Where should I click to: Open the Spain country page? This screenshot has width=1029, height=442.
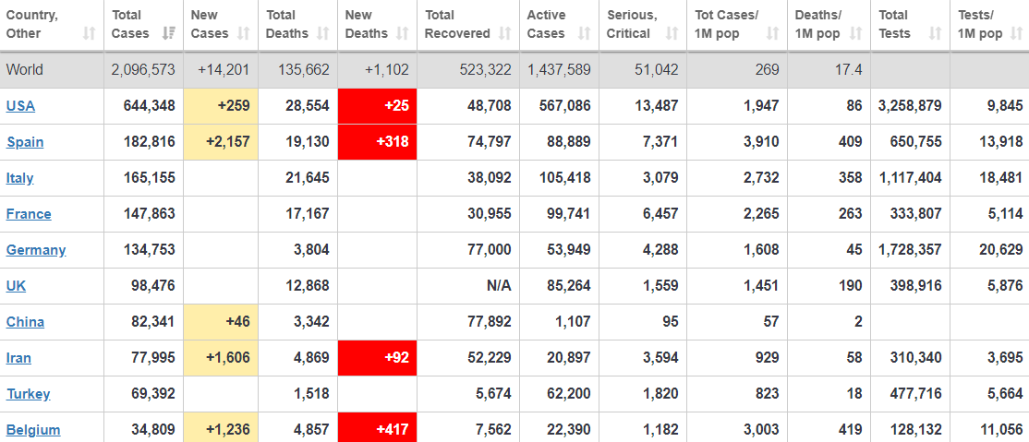(25, 142)
